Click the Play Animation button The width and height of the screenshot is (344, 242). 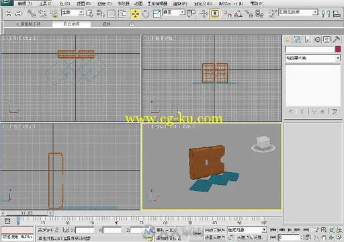(x=290, y=230)
